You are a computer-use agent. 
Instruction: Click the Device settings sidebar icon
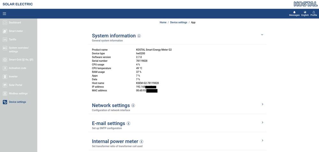(5, 102)
